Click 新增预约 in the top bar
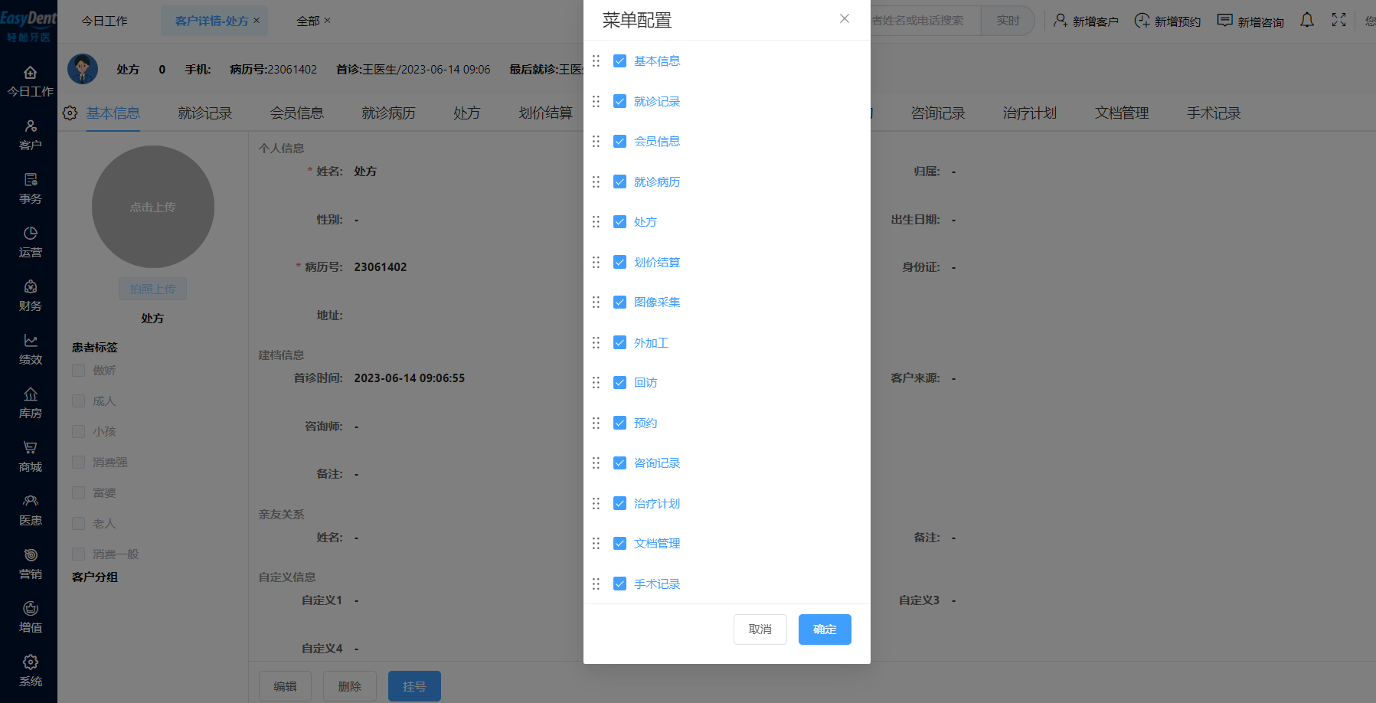Viewport: 1376px width, 703px height. [1168, 21]
